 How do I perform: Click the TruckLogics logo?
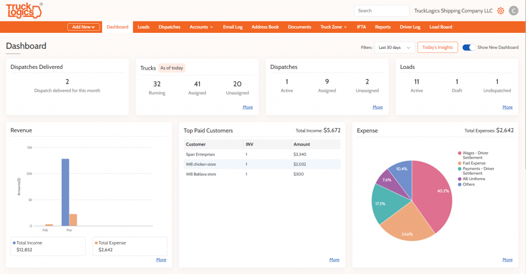point(24,10)
